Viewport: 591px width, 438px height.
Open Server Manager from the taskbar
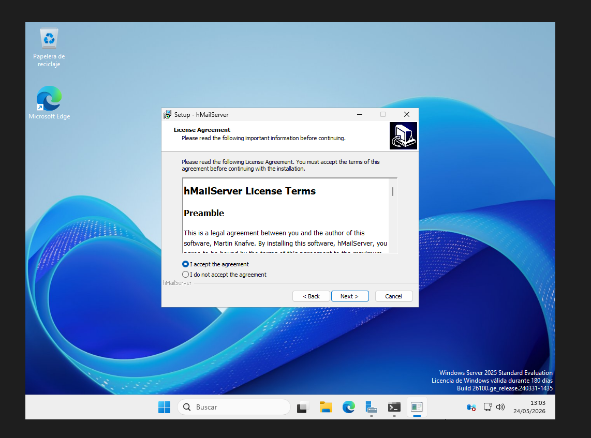click(371, 407)
